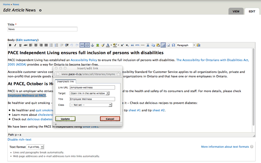Decrease indent (outdent) icon
The image size is (261, 163).
tap(62, 45)
